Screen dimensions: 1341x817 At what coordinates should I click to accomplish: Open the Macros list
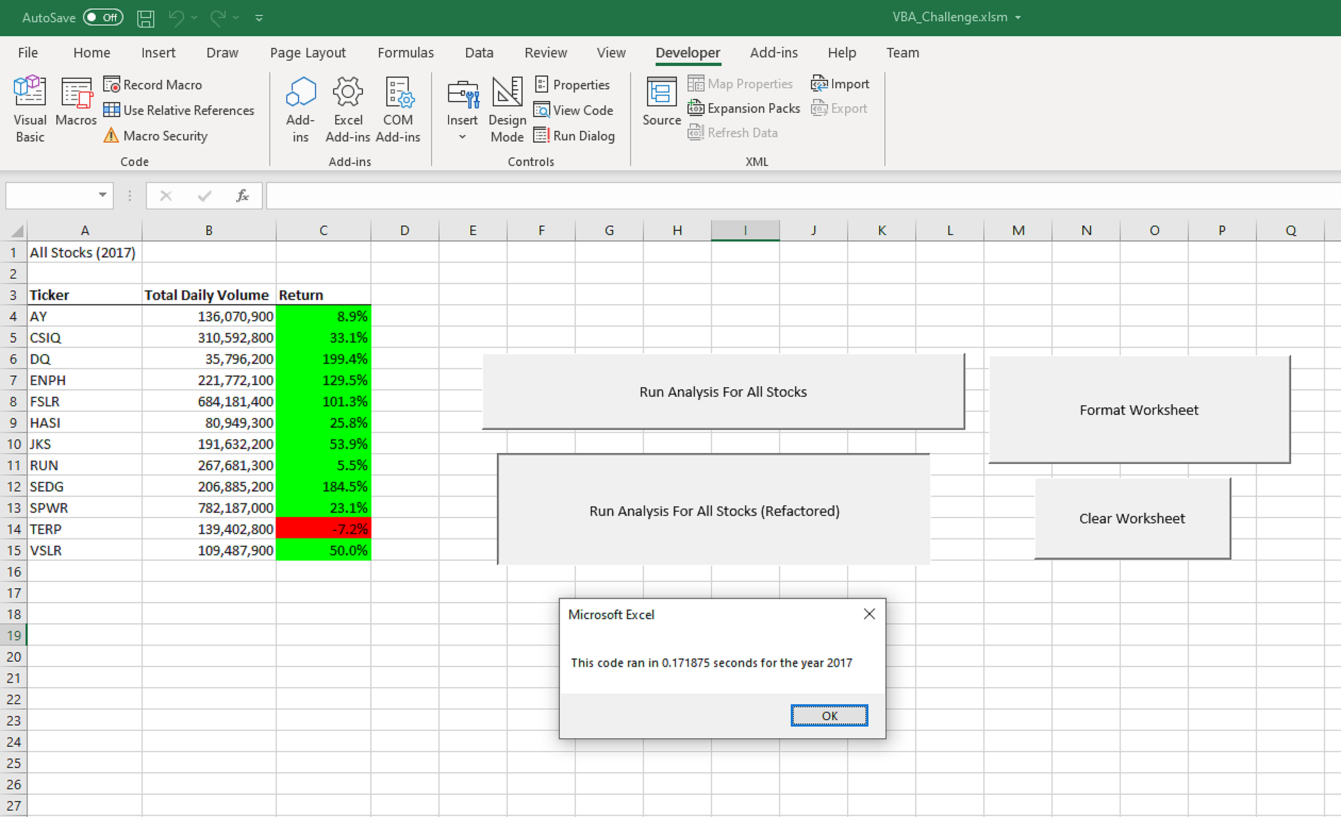coord(76,101)
